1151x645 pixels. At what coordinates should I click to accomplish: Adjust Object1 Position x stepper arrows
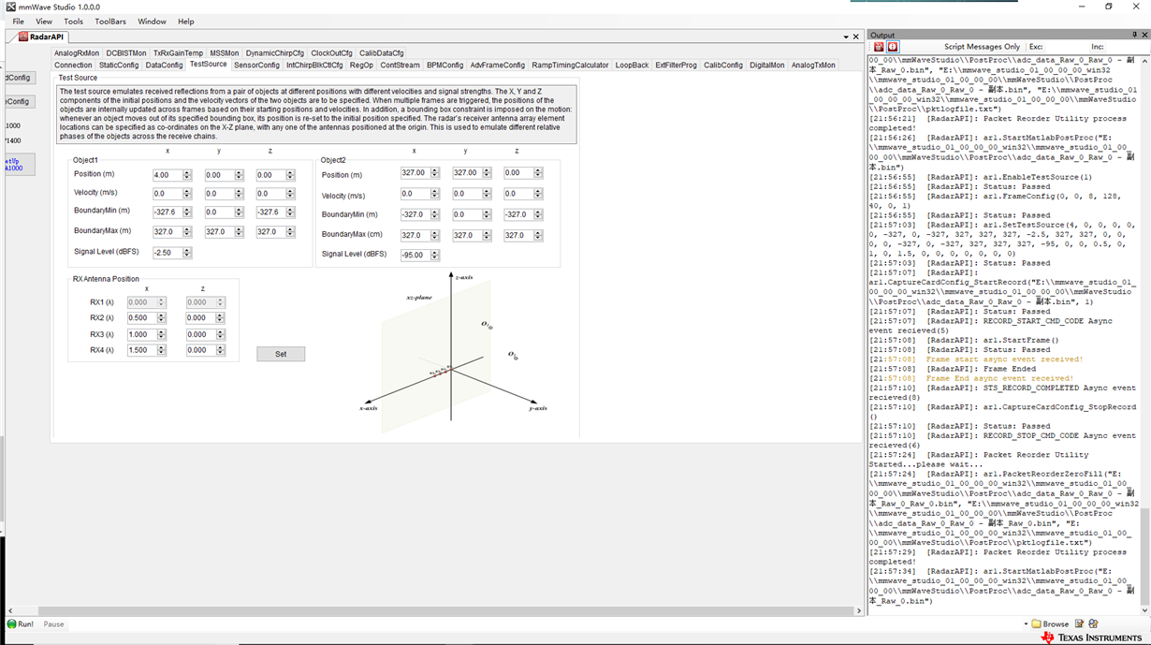(x=187, y=175)
